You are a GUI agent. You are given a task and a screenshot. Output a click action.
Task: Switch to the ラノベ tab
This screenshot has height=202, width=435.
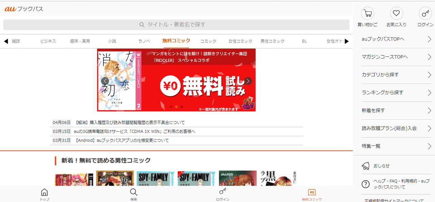click(144, 41)
